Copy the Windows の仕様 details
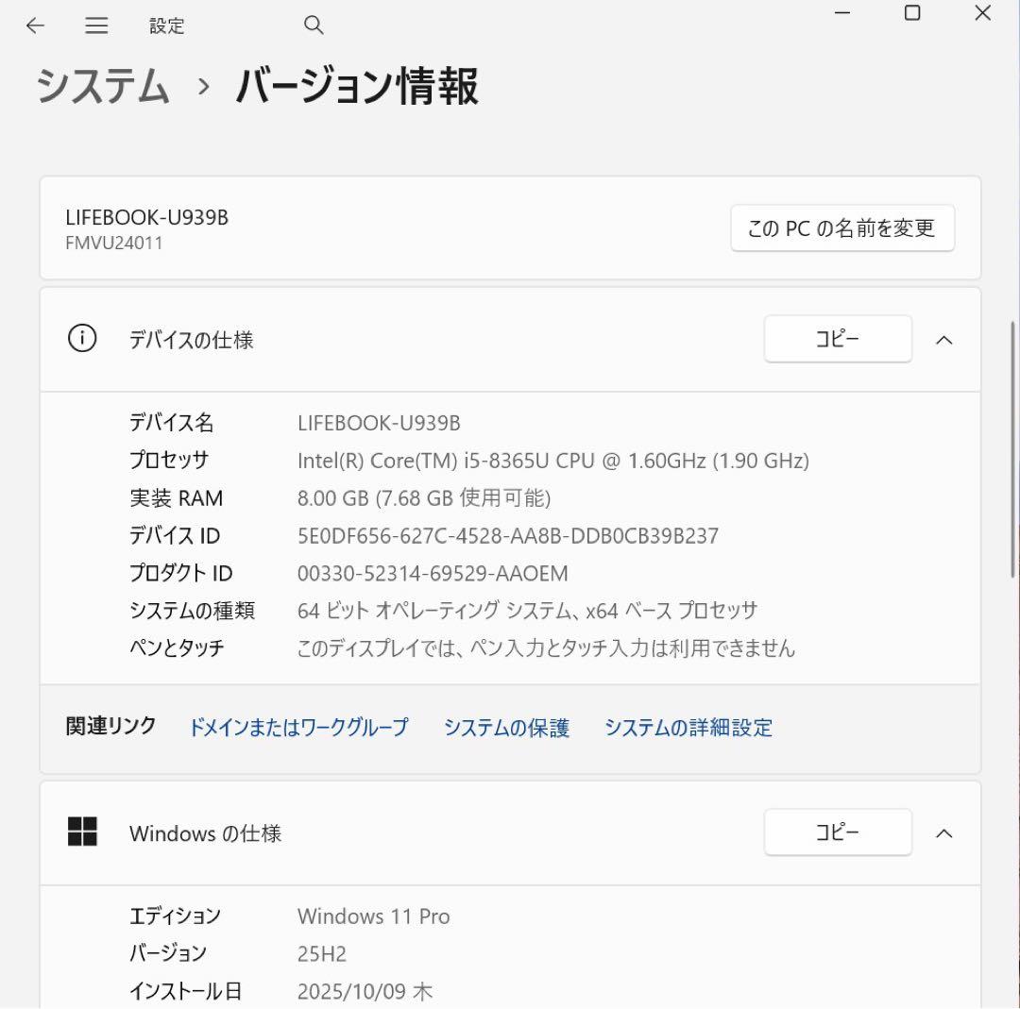Screen dimensions: 1020x1009 (837, 832)
